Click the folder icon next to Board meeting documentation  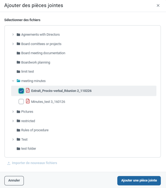pyautogui.click(x=18, y=53)
